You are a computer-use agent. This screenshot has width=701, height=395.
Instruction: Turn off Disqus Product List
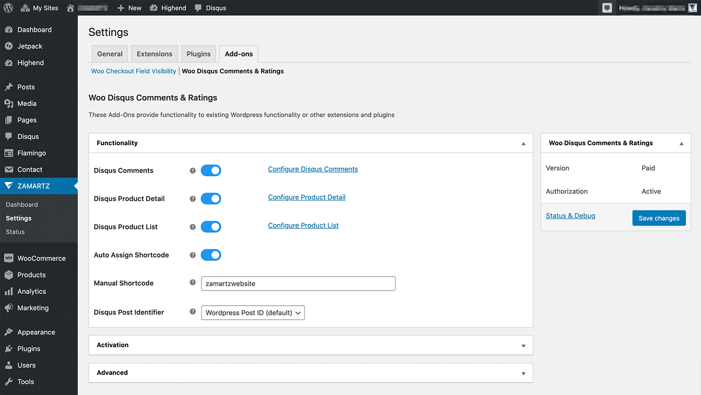click(211, 226)
